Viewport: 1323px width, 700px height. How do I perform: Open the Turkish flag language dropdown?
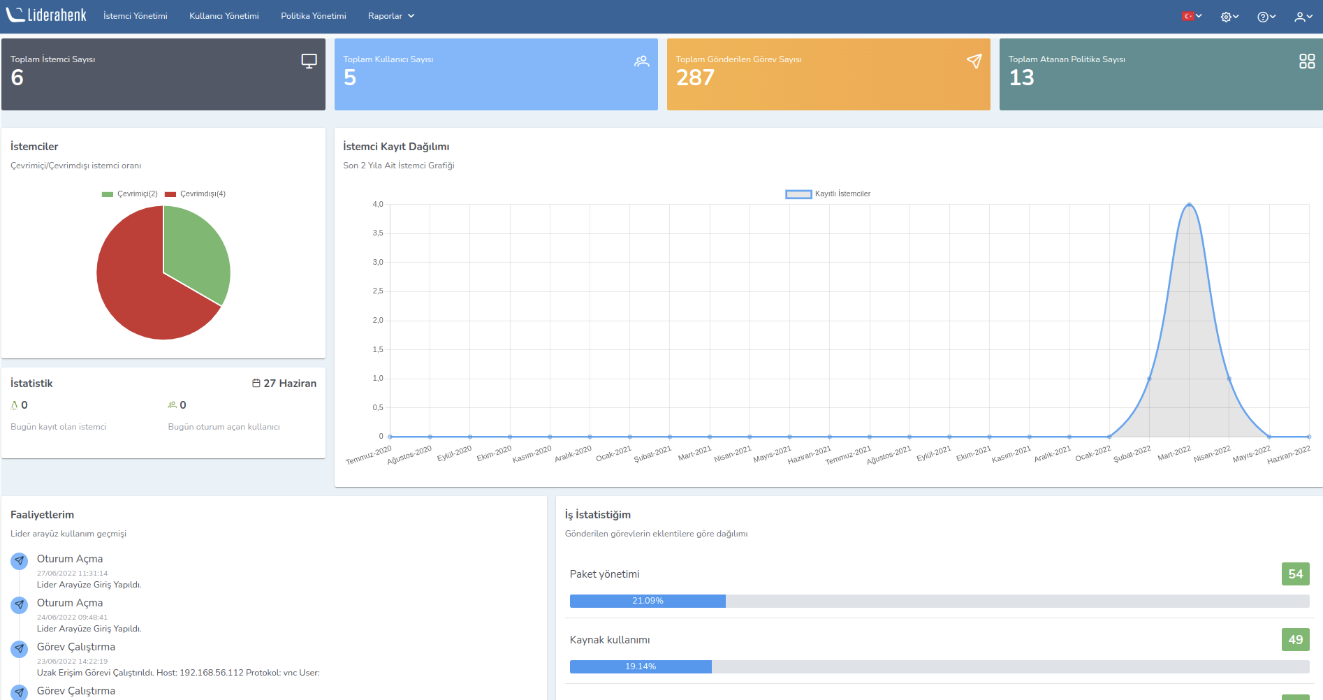(x=1191, y=16)
